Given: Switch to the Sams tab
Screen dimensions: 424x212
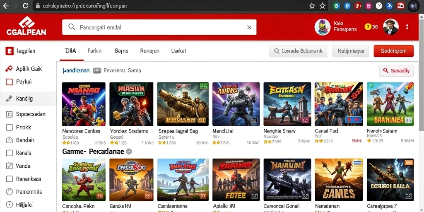Looking at the screenshot, I should (x=121, y=51).
